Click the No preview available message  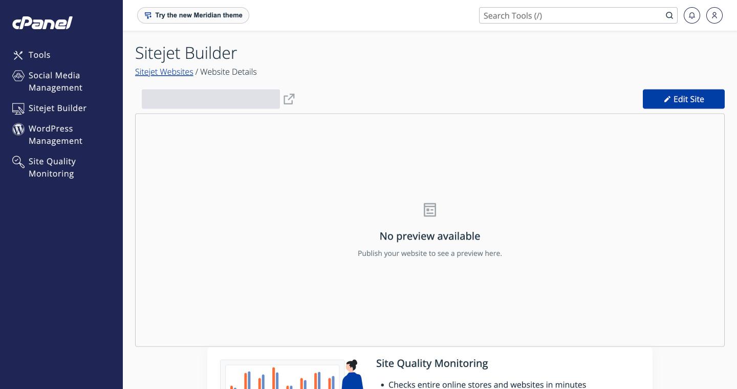[x=430, y=236]
